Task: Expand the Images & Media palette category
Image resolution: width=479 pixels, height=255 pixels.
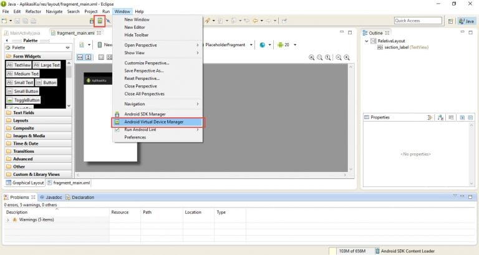Action: click(x=39, y=135)
